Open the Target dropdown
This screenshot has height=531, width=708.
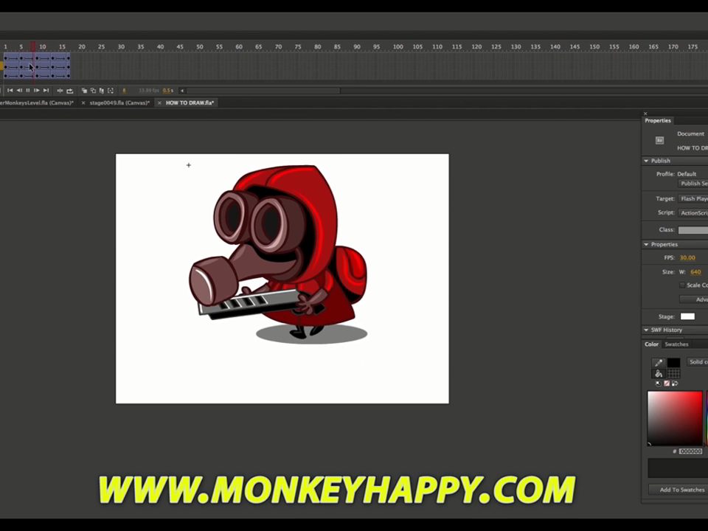693,198
